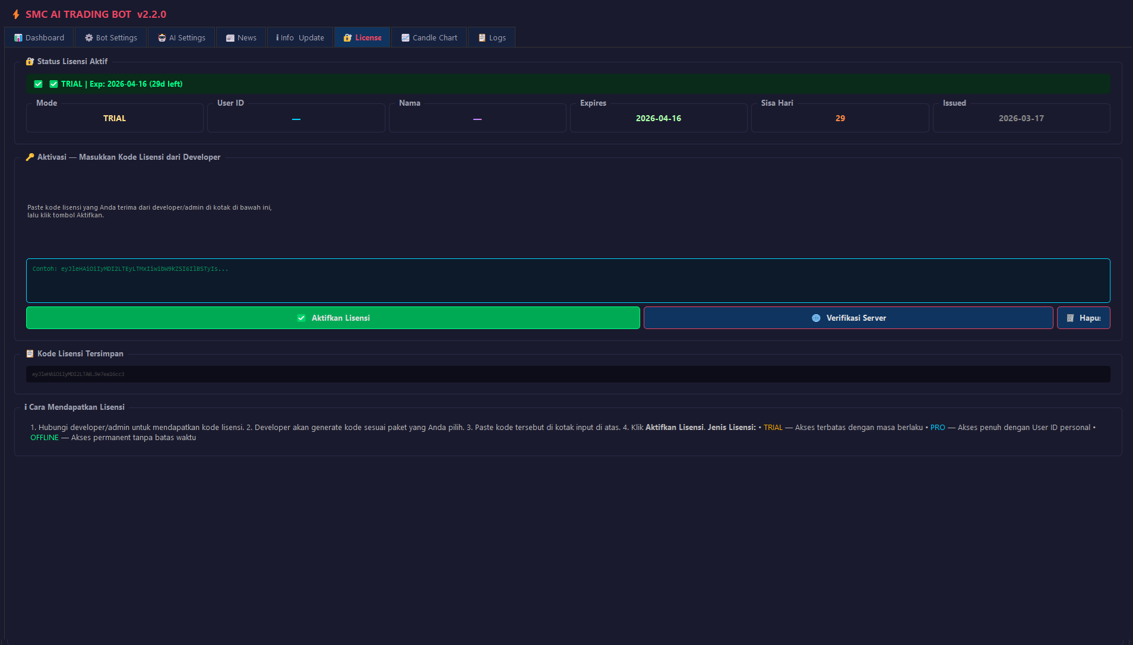
Task: Click the key icon beside Aktivasi heading
Action: click(30, 157)
